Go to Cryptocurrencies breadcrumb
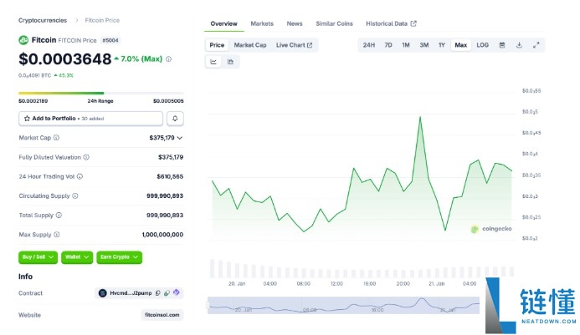The height and width of the screenshot is (335, 580). click(43, 20)
